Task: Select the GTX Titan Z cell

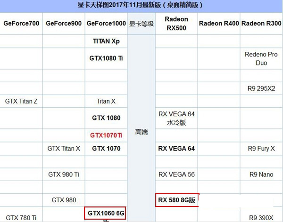Action: click(21, 101)
